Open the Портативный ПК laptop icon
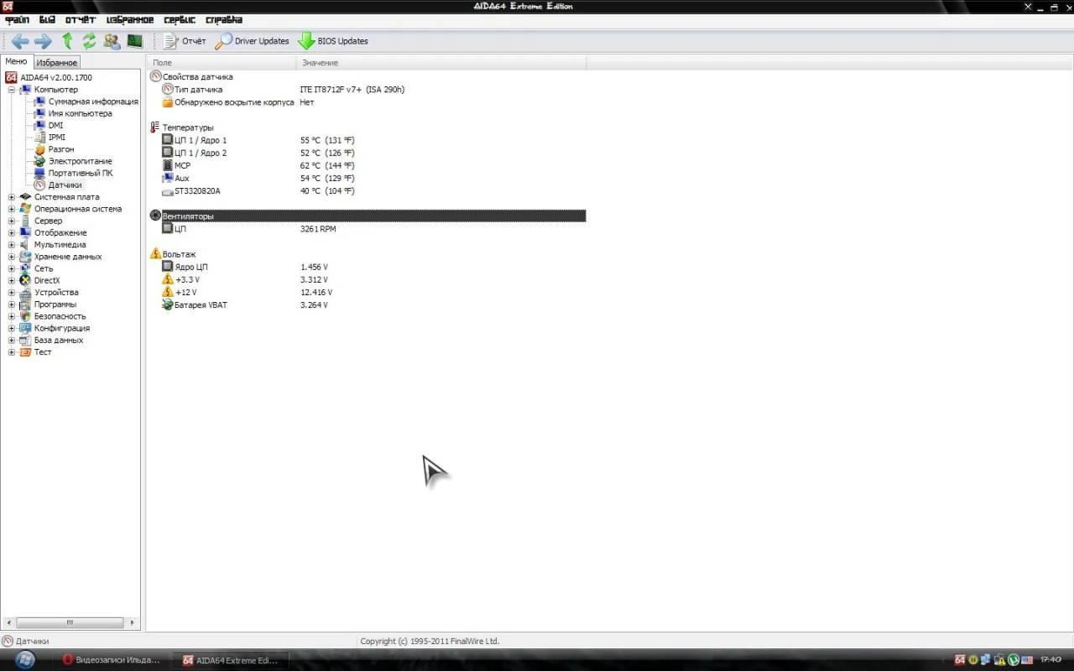This screenshot has height=671, width=1074. coord(39,173)
